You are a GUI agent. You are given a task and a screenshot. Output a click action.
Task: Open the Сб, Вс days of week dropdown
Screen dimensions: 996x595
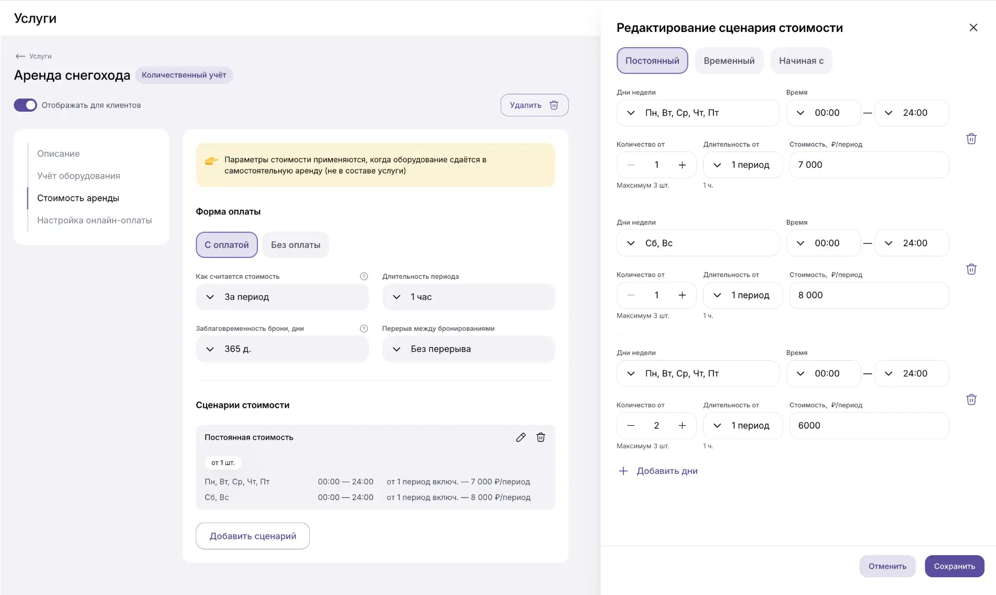[x=698, y=243]
